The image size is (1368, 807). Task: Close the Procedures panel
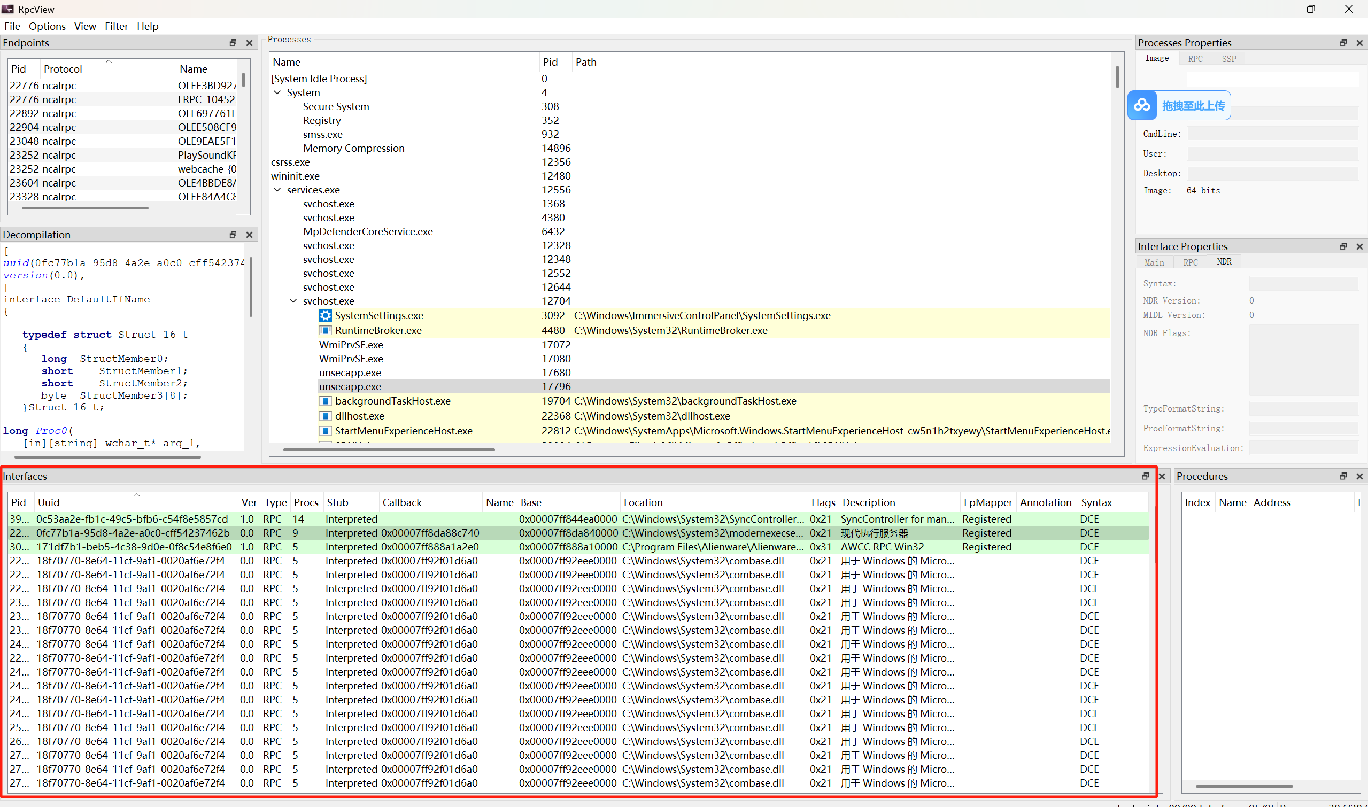click(x=1359, y=476)
